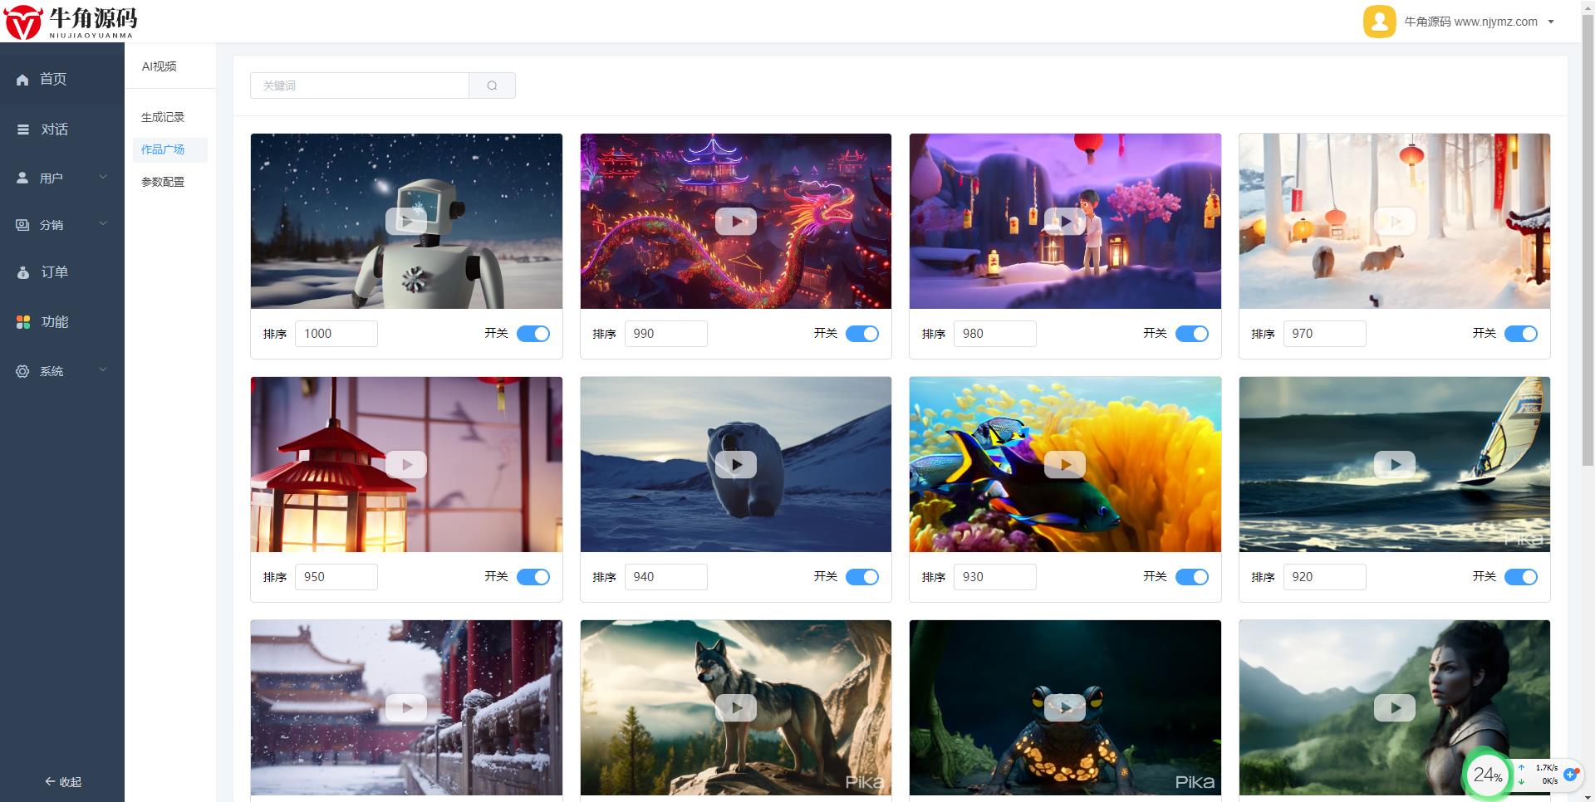Click the blue plus icon on speed widget
The height and width of the screenshot is (802, 1595).
1570,774
